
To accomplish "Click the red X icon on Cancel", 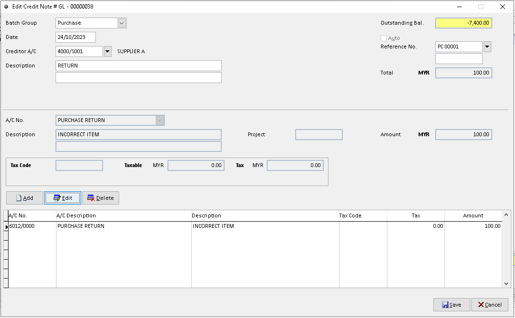I will 481,305.
